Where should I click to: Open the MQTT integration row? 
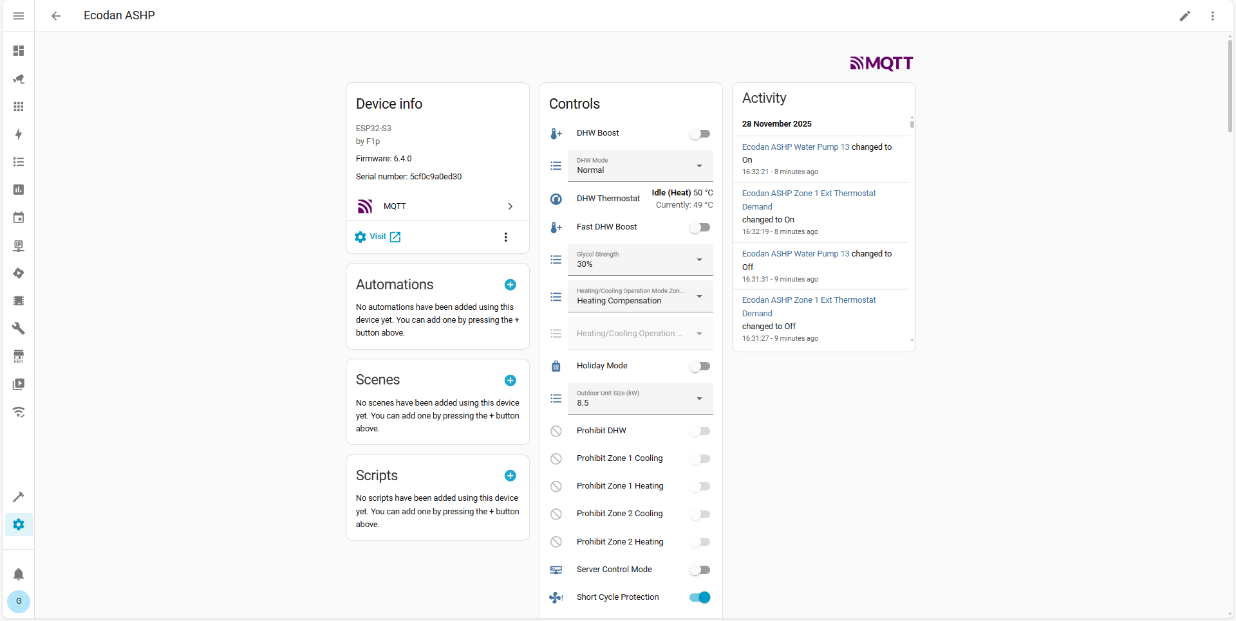pyautogui.click(x=436, y=206)
